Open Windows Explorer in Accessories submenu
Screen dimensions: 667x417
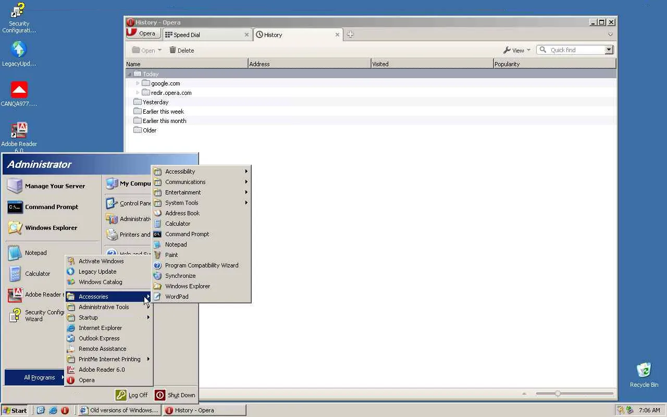202,286
